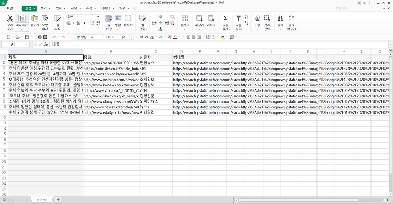Click the print icon
The width and height of the screenshot is (393, 204).
pyautogui.click(x=40, y=37)
